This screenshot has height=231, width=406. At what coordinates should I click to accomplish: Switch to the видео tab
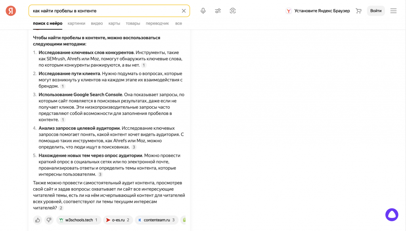point(97,23)
